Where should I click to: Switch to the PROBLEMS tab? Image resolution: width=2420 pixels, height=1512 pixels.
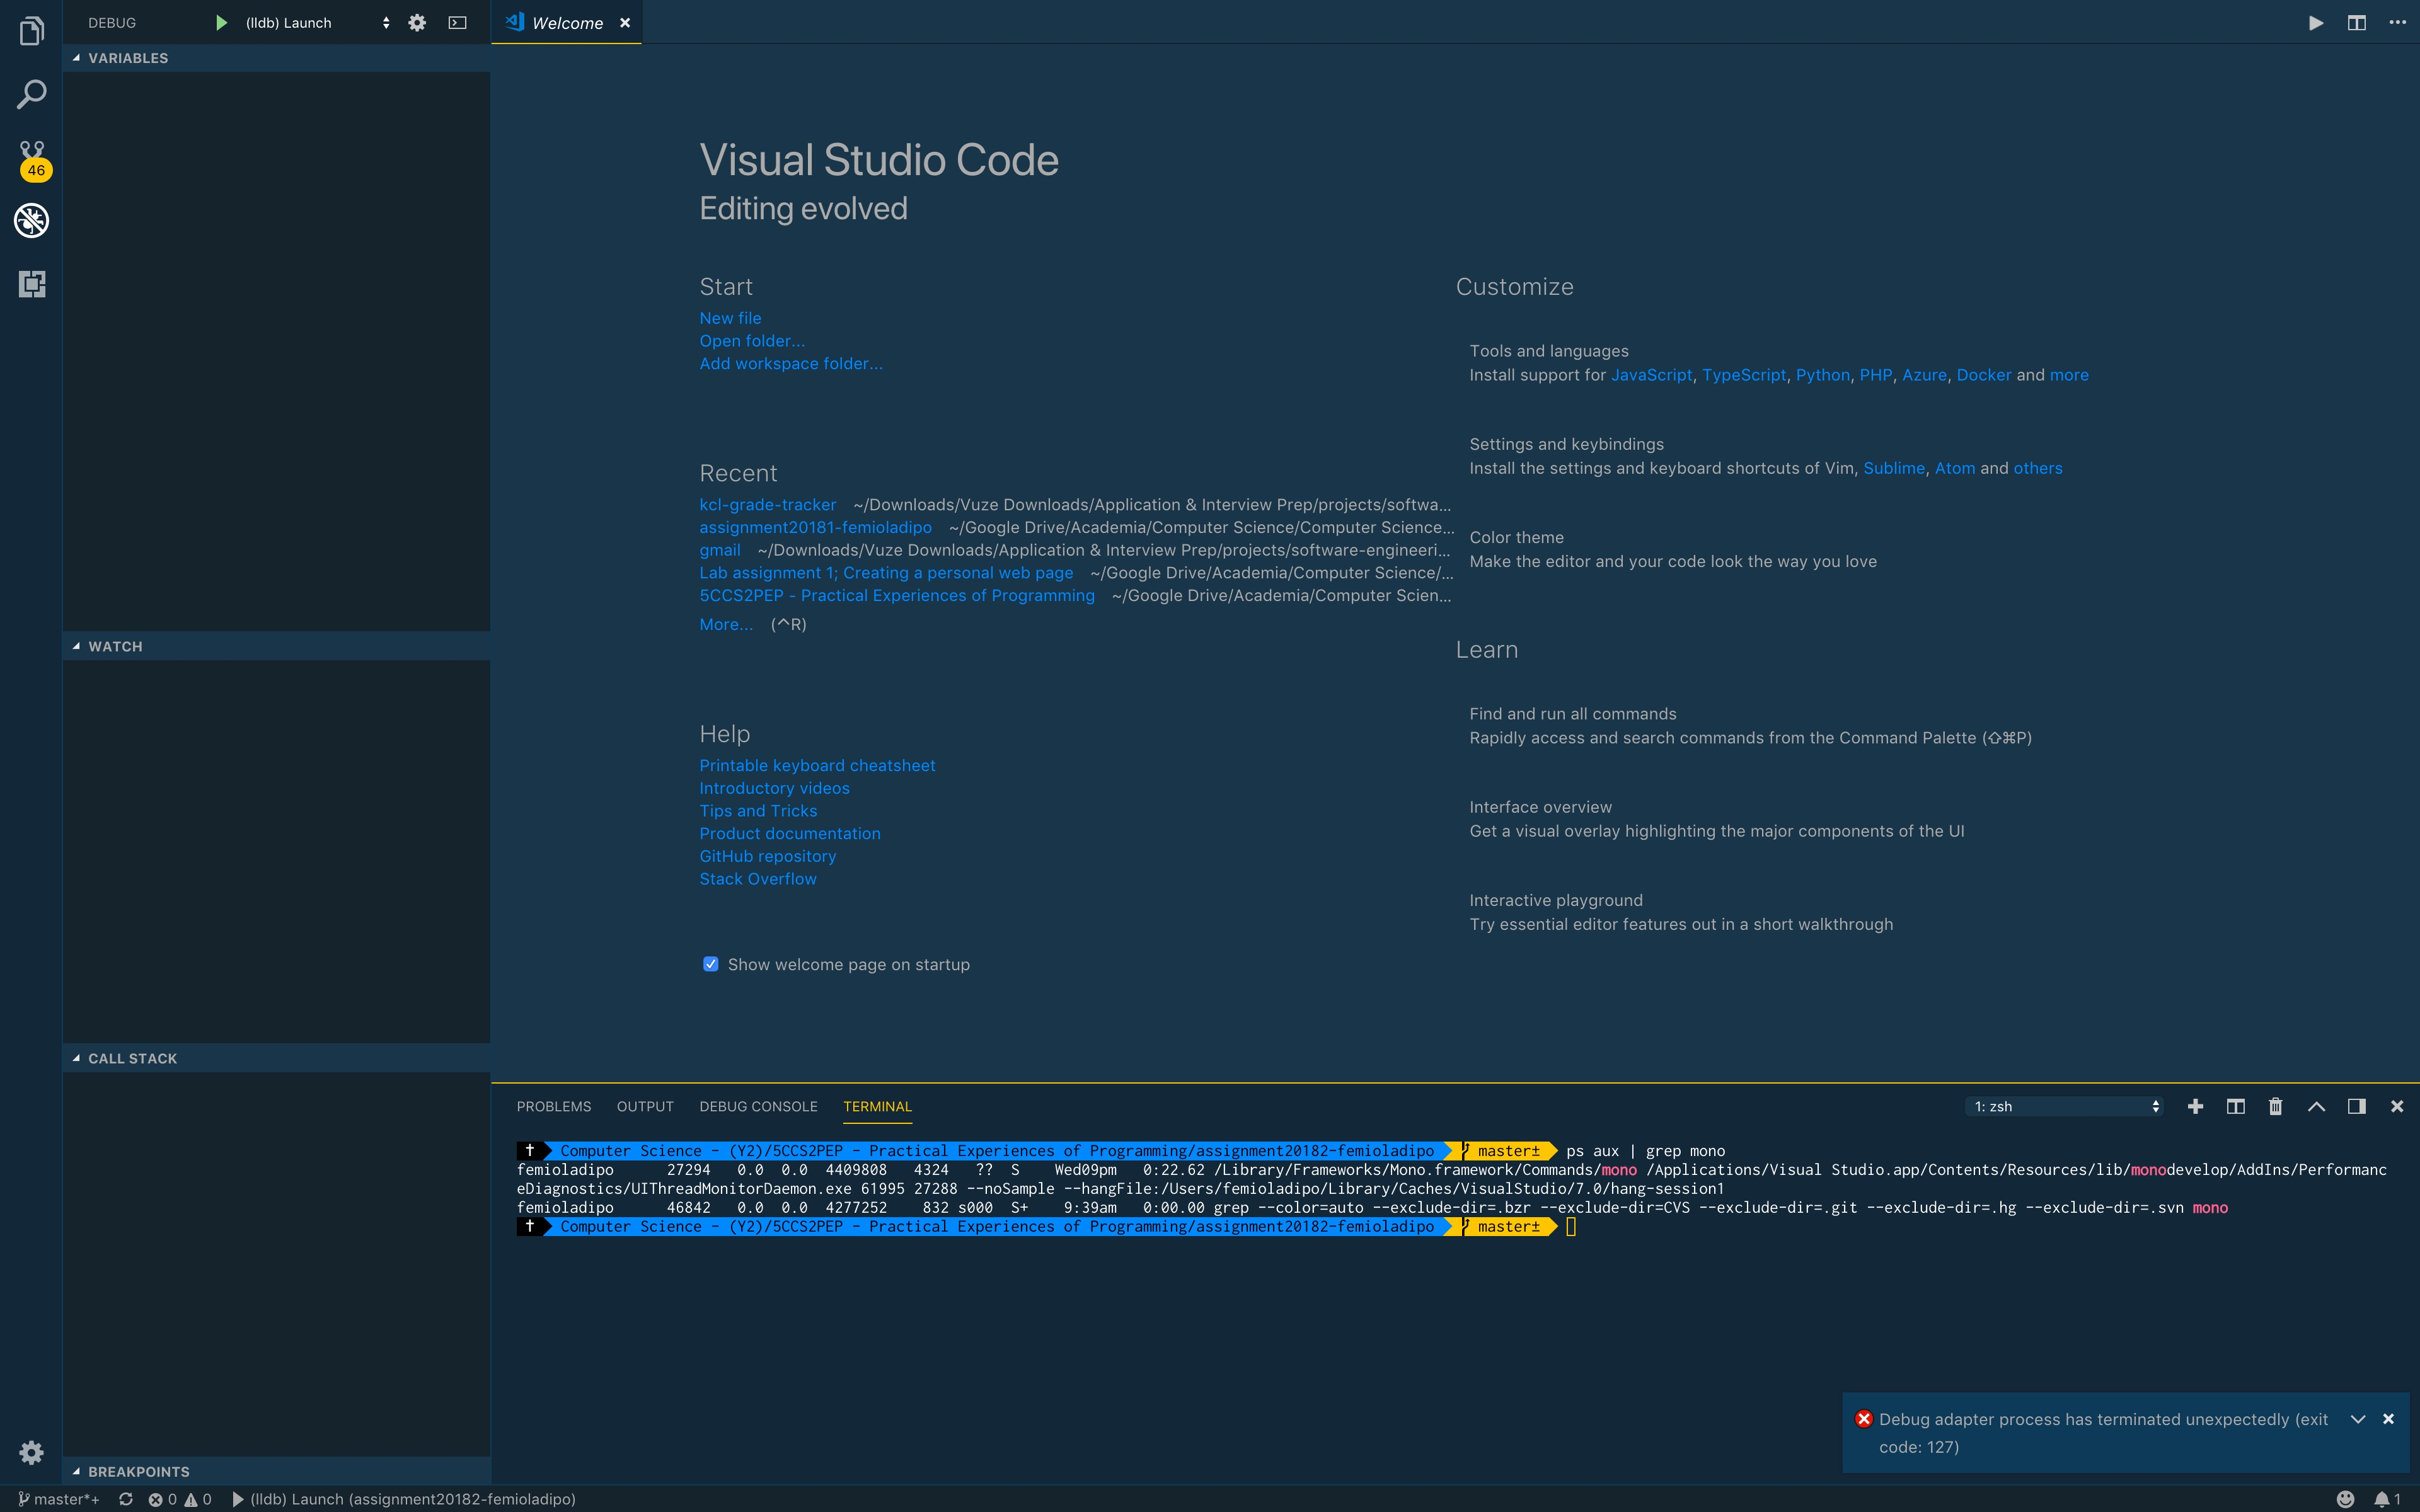pyautogui.click(x=554, y=1106)
